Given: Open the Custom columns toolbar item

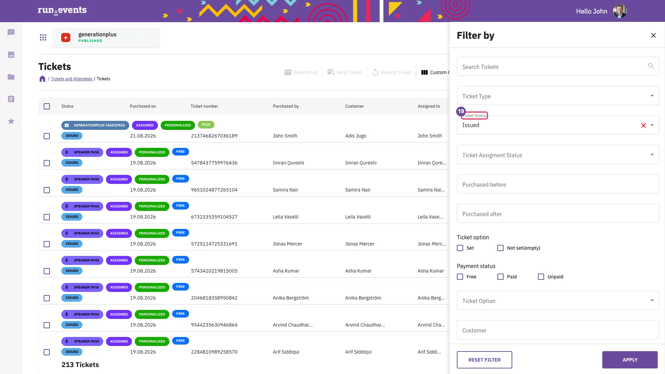Looking at the screenshot, I should point(435,72).
